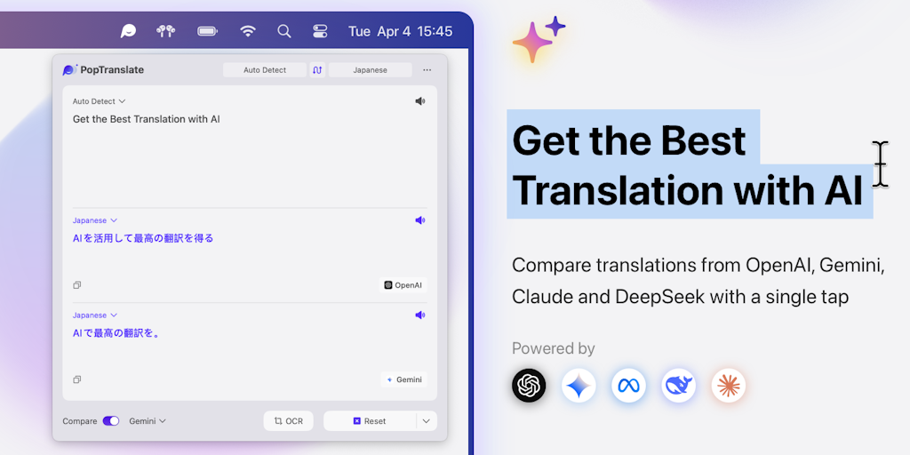910x455 pixels.
Task: Open Spotlight search magnifier icon
Action: tap(283, 31)
